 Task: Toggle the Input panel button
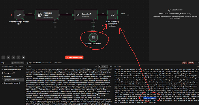pos(185,63)
